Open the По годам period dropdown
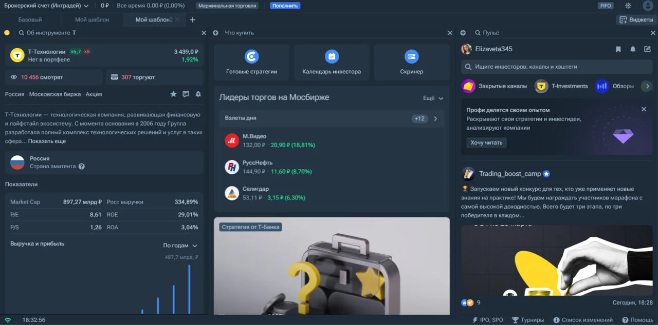 [180, 246]
